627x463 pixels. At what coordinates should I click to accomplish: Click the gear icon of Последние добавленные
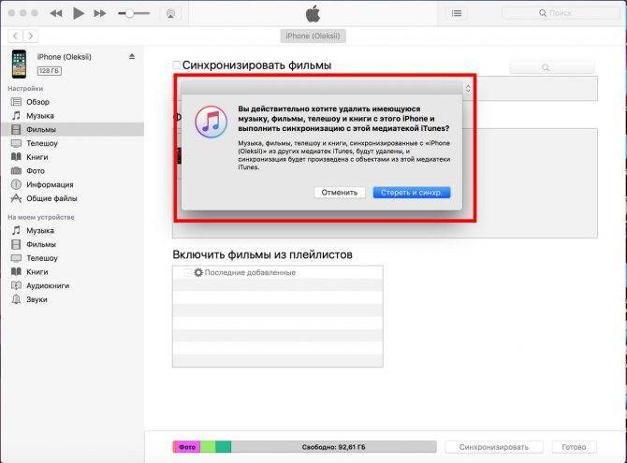point(198,273)
